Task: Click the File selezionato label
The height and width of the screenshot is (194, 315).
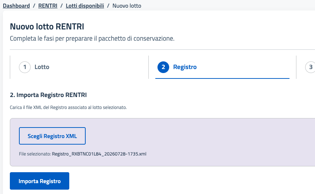Action: click(35, 154)
